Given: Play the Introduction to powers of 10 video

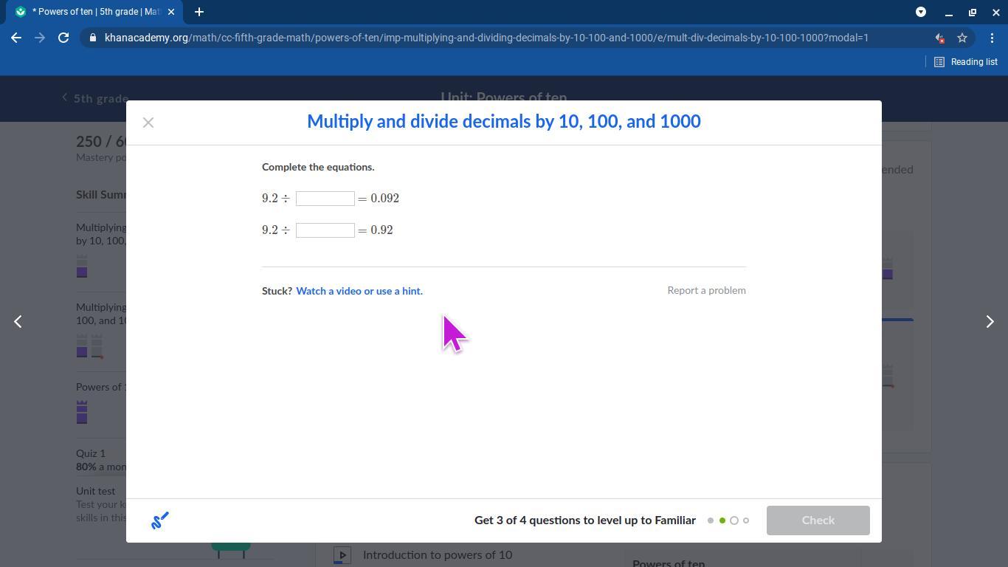Looking at the screenshot, I should (x=342, y=555).
